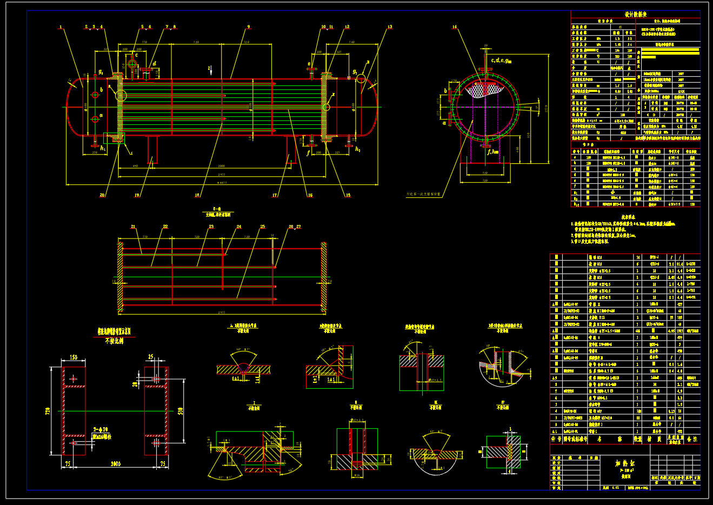Click the 150 width dimension on left saddle
The width and height of the screenshot is (713, 505).
(x=73, y=357)
